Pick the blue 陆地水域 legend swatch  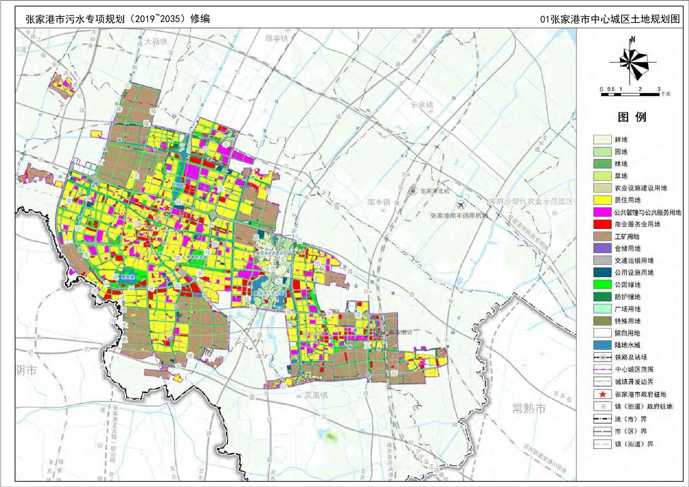[x=602, y=345]
